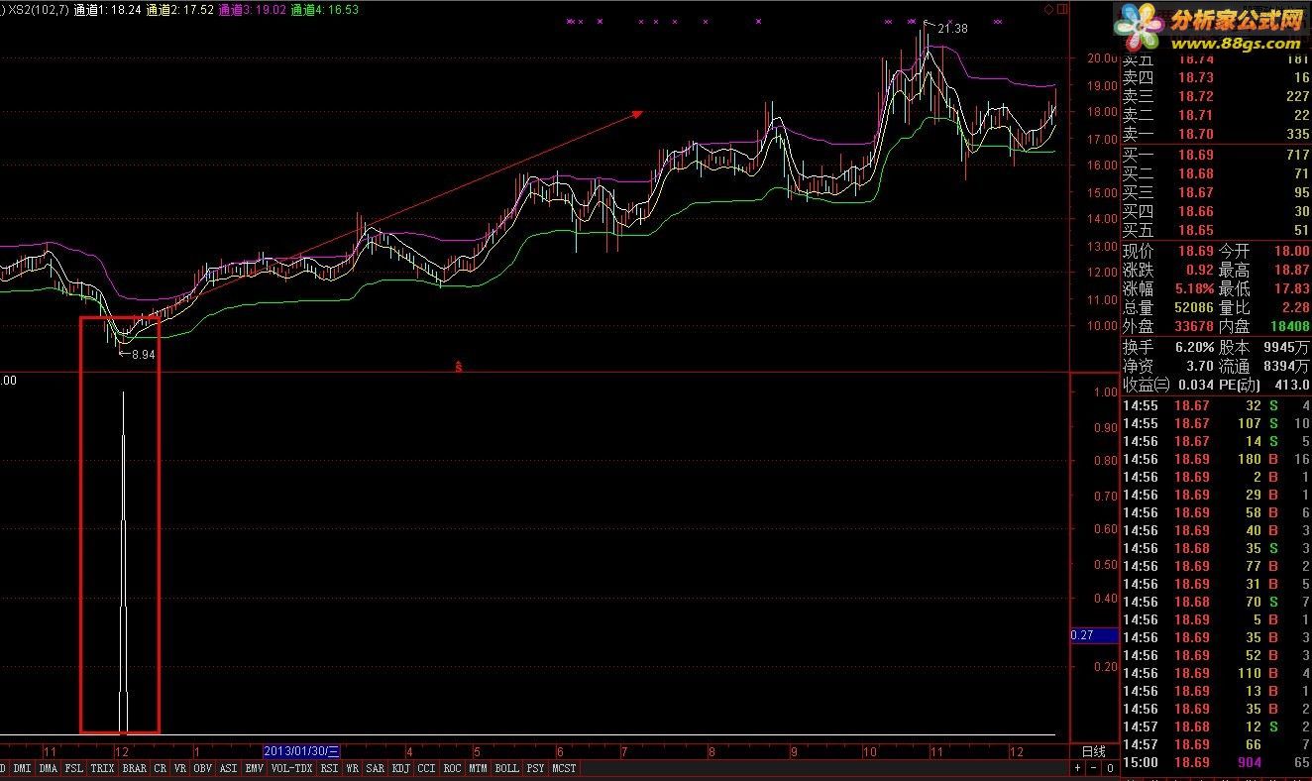Click the 换手 6.20% turnover value
The height and width of the screenshot is (781, 1312).
click(1195, 347)
